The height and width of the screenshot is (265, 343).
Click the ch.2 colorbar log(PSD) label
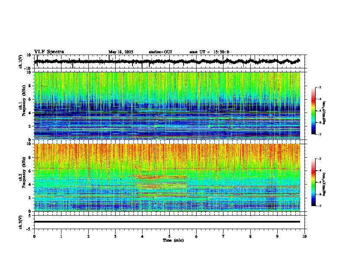point(324,184)
